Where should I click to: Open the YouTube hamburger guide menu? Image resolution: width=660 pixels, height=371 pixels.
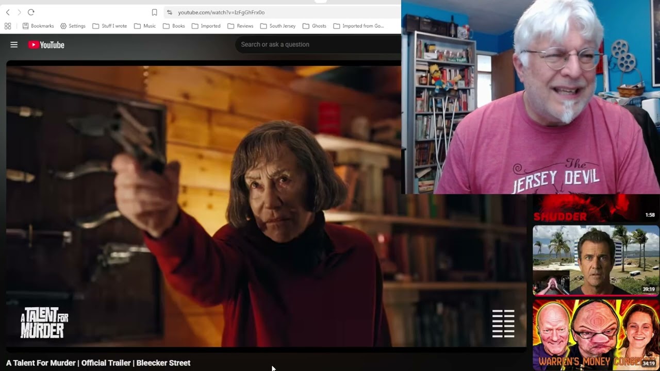pyautogui.click(x=14, y=45)
